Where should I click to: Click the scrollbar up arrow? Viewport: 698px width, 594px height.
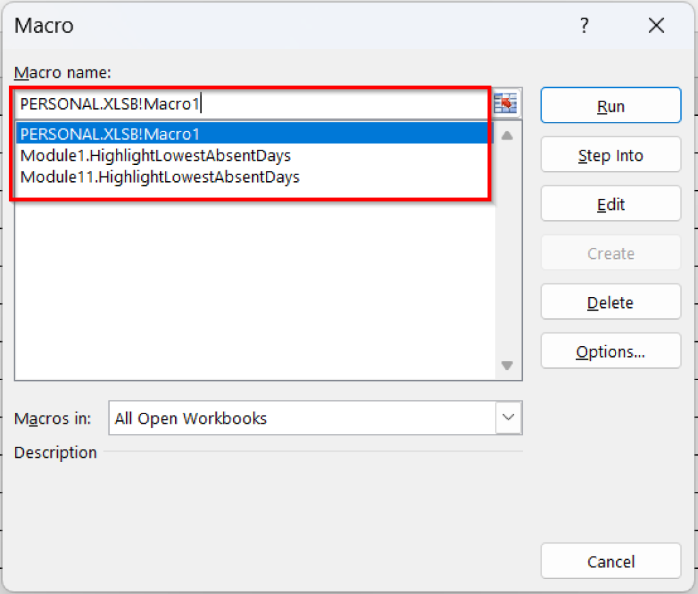click(x=506, y=136)
